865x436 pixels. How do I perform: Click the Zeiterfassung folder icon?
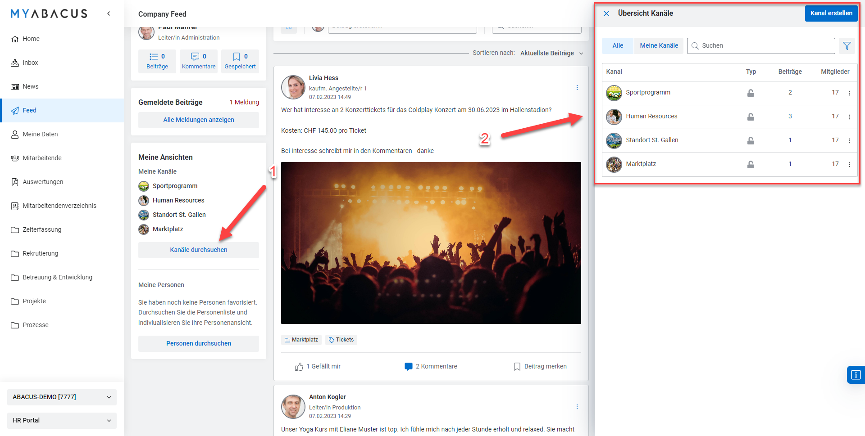coord(15,229)
